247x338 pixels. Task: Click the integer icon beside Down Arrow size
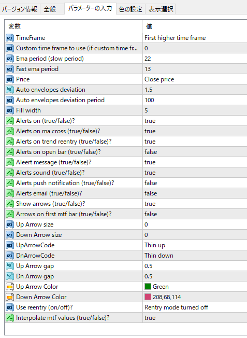point(10,235)
